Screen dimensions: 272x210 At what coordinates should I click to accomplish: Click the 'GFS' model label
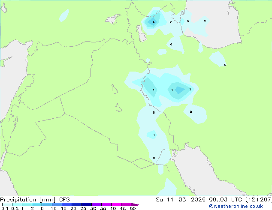coord(64,200)
